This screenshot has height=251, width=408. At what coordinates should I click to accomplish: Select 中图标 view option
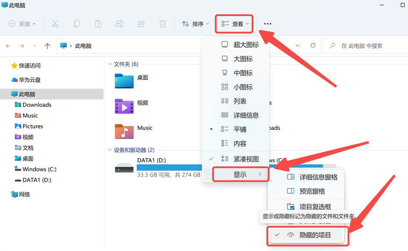click(236, 73)
